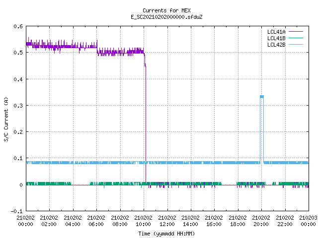
Task: Click the x-axis tick 210202 16:00
Action: [214, 221]
